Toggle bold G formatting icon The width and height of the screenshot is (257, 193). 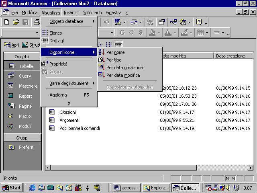pyautogui.click(x=122, y=33)
